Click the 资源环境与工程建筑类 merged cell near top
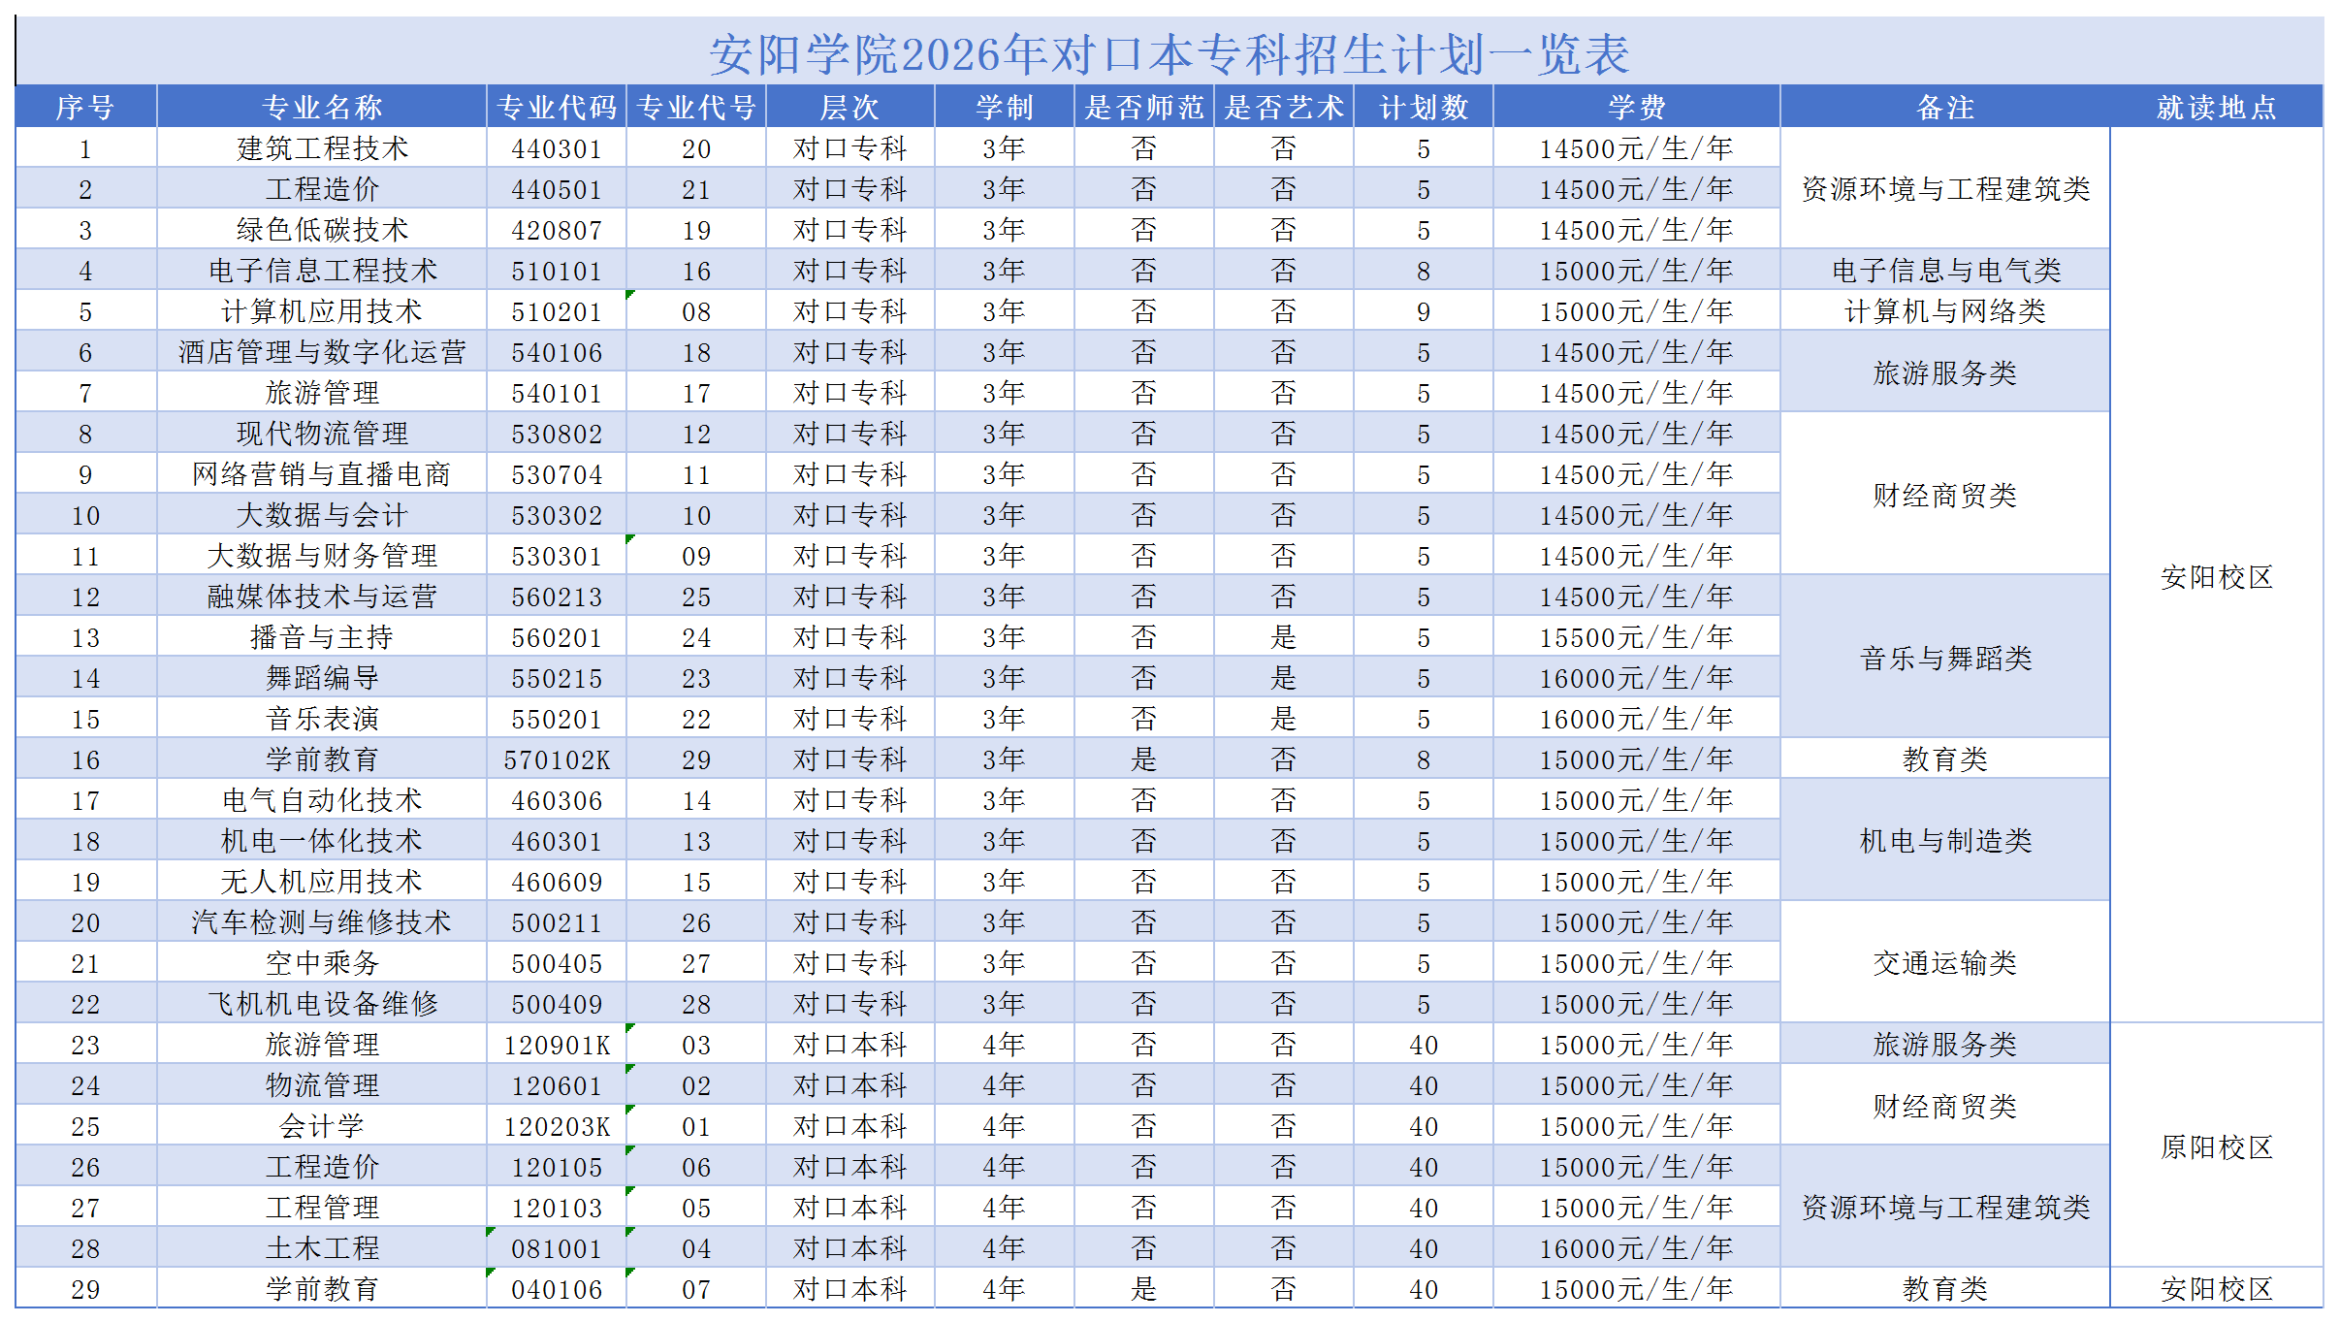2339x1323 pixels. tap(1944, 188)
